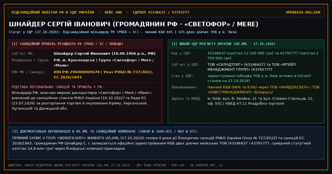Viewport: 332px width, 174px height.
Task: Select panel header '[3] ДОКУМЕНТАЛЬНА ВЕРИФІКАЦІЯ В UO.XML'
Action: (x=105, y=131)
